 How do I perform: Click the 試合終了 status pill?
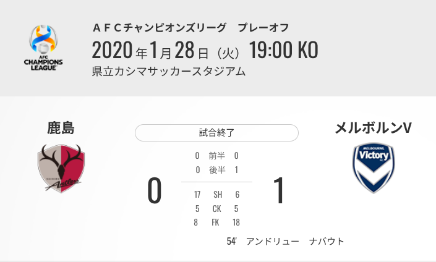[216, 133]
